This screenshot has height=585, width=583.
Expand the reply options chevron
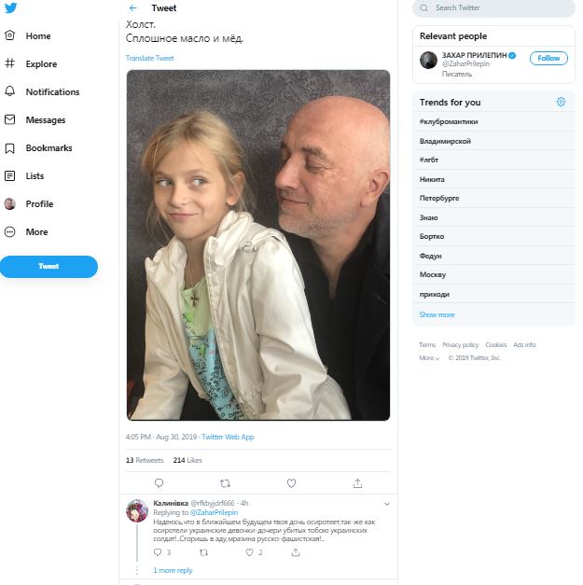tap(387, 504)
